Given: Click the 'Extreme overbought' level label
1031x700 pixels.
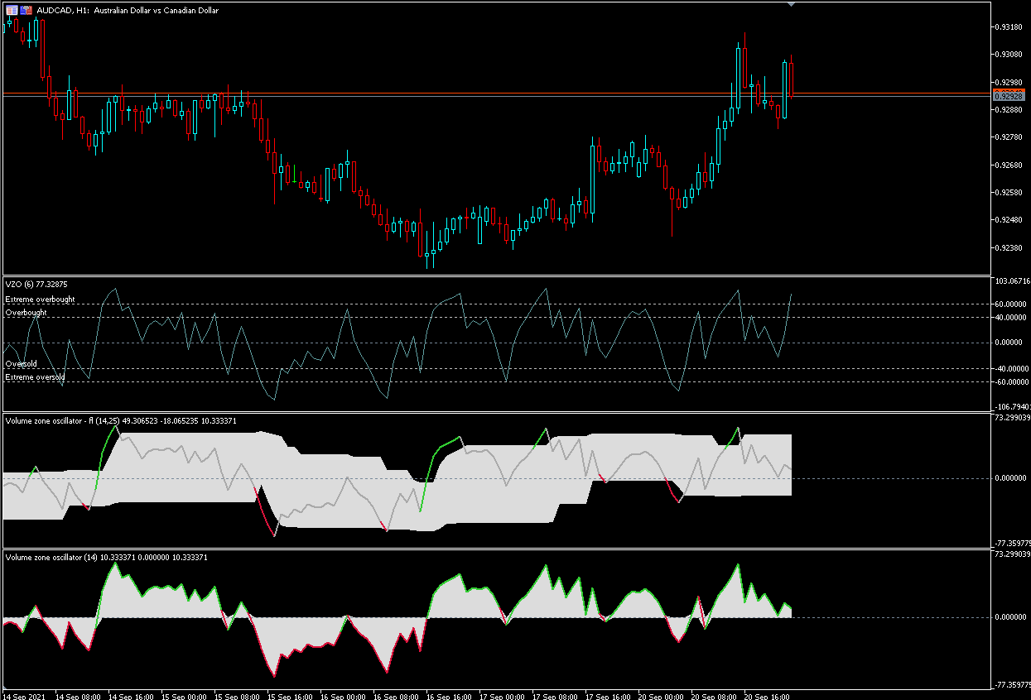Looking at the screenshot, I should tap(40, 299).
